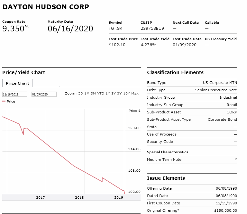247x214 pixels.
Task: Select the 5Y zoom range
Action: (x=119, y=94)
